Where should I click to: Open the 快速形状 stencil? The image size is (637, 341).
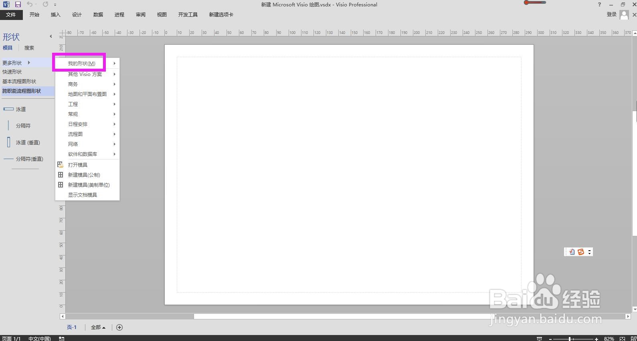(12, 72)
